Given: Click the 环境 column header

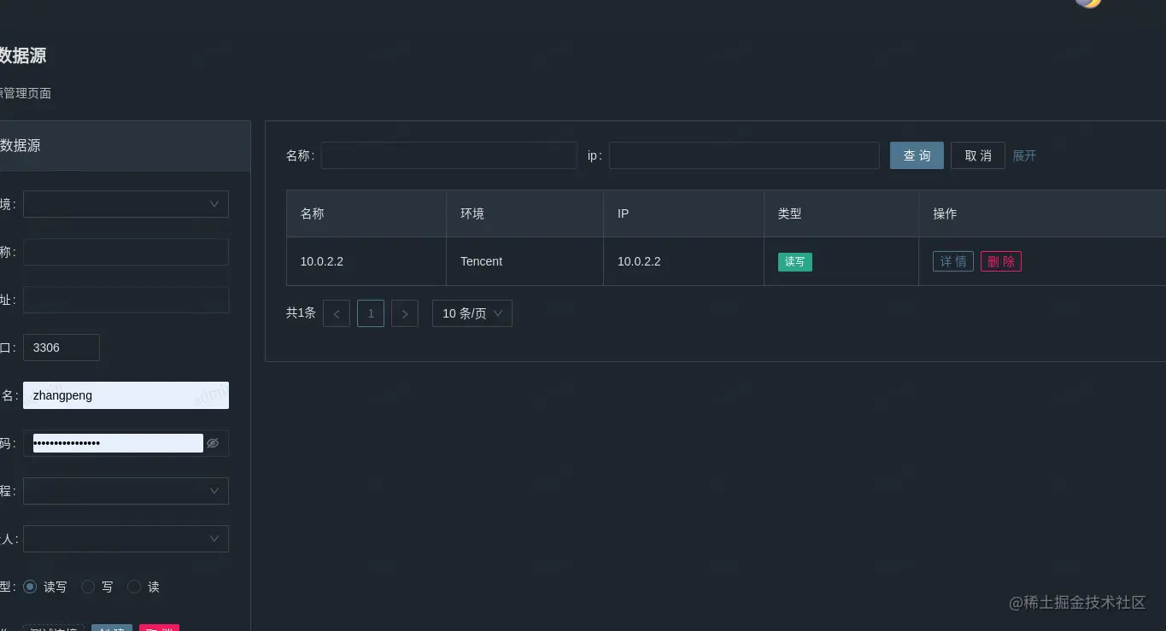Looking at the screenshot, I should (525, 213).
